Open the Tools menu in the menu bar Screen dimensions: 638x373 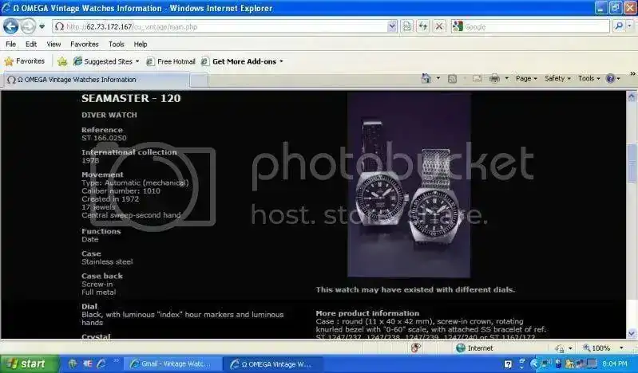click(x=117, y=45)
